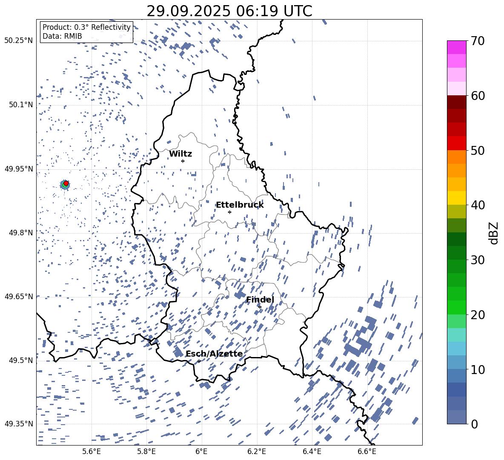This screenshot has width=504, height=460.
Task: Click the dBZ colorbar label
Action: [494, 233]
